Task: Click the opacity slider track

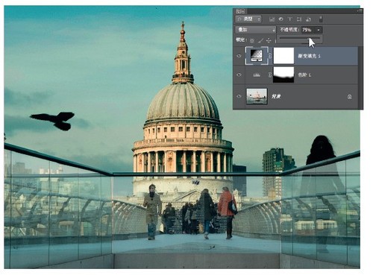Action: pos(299,39)
